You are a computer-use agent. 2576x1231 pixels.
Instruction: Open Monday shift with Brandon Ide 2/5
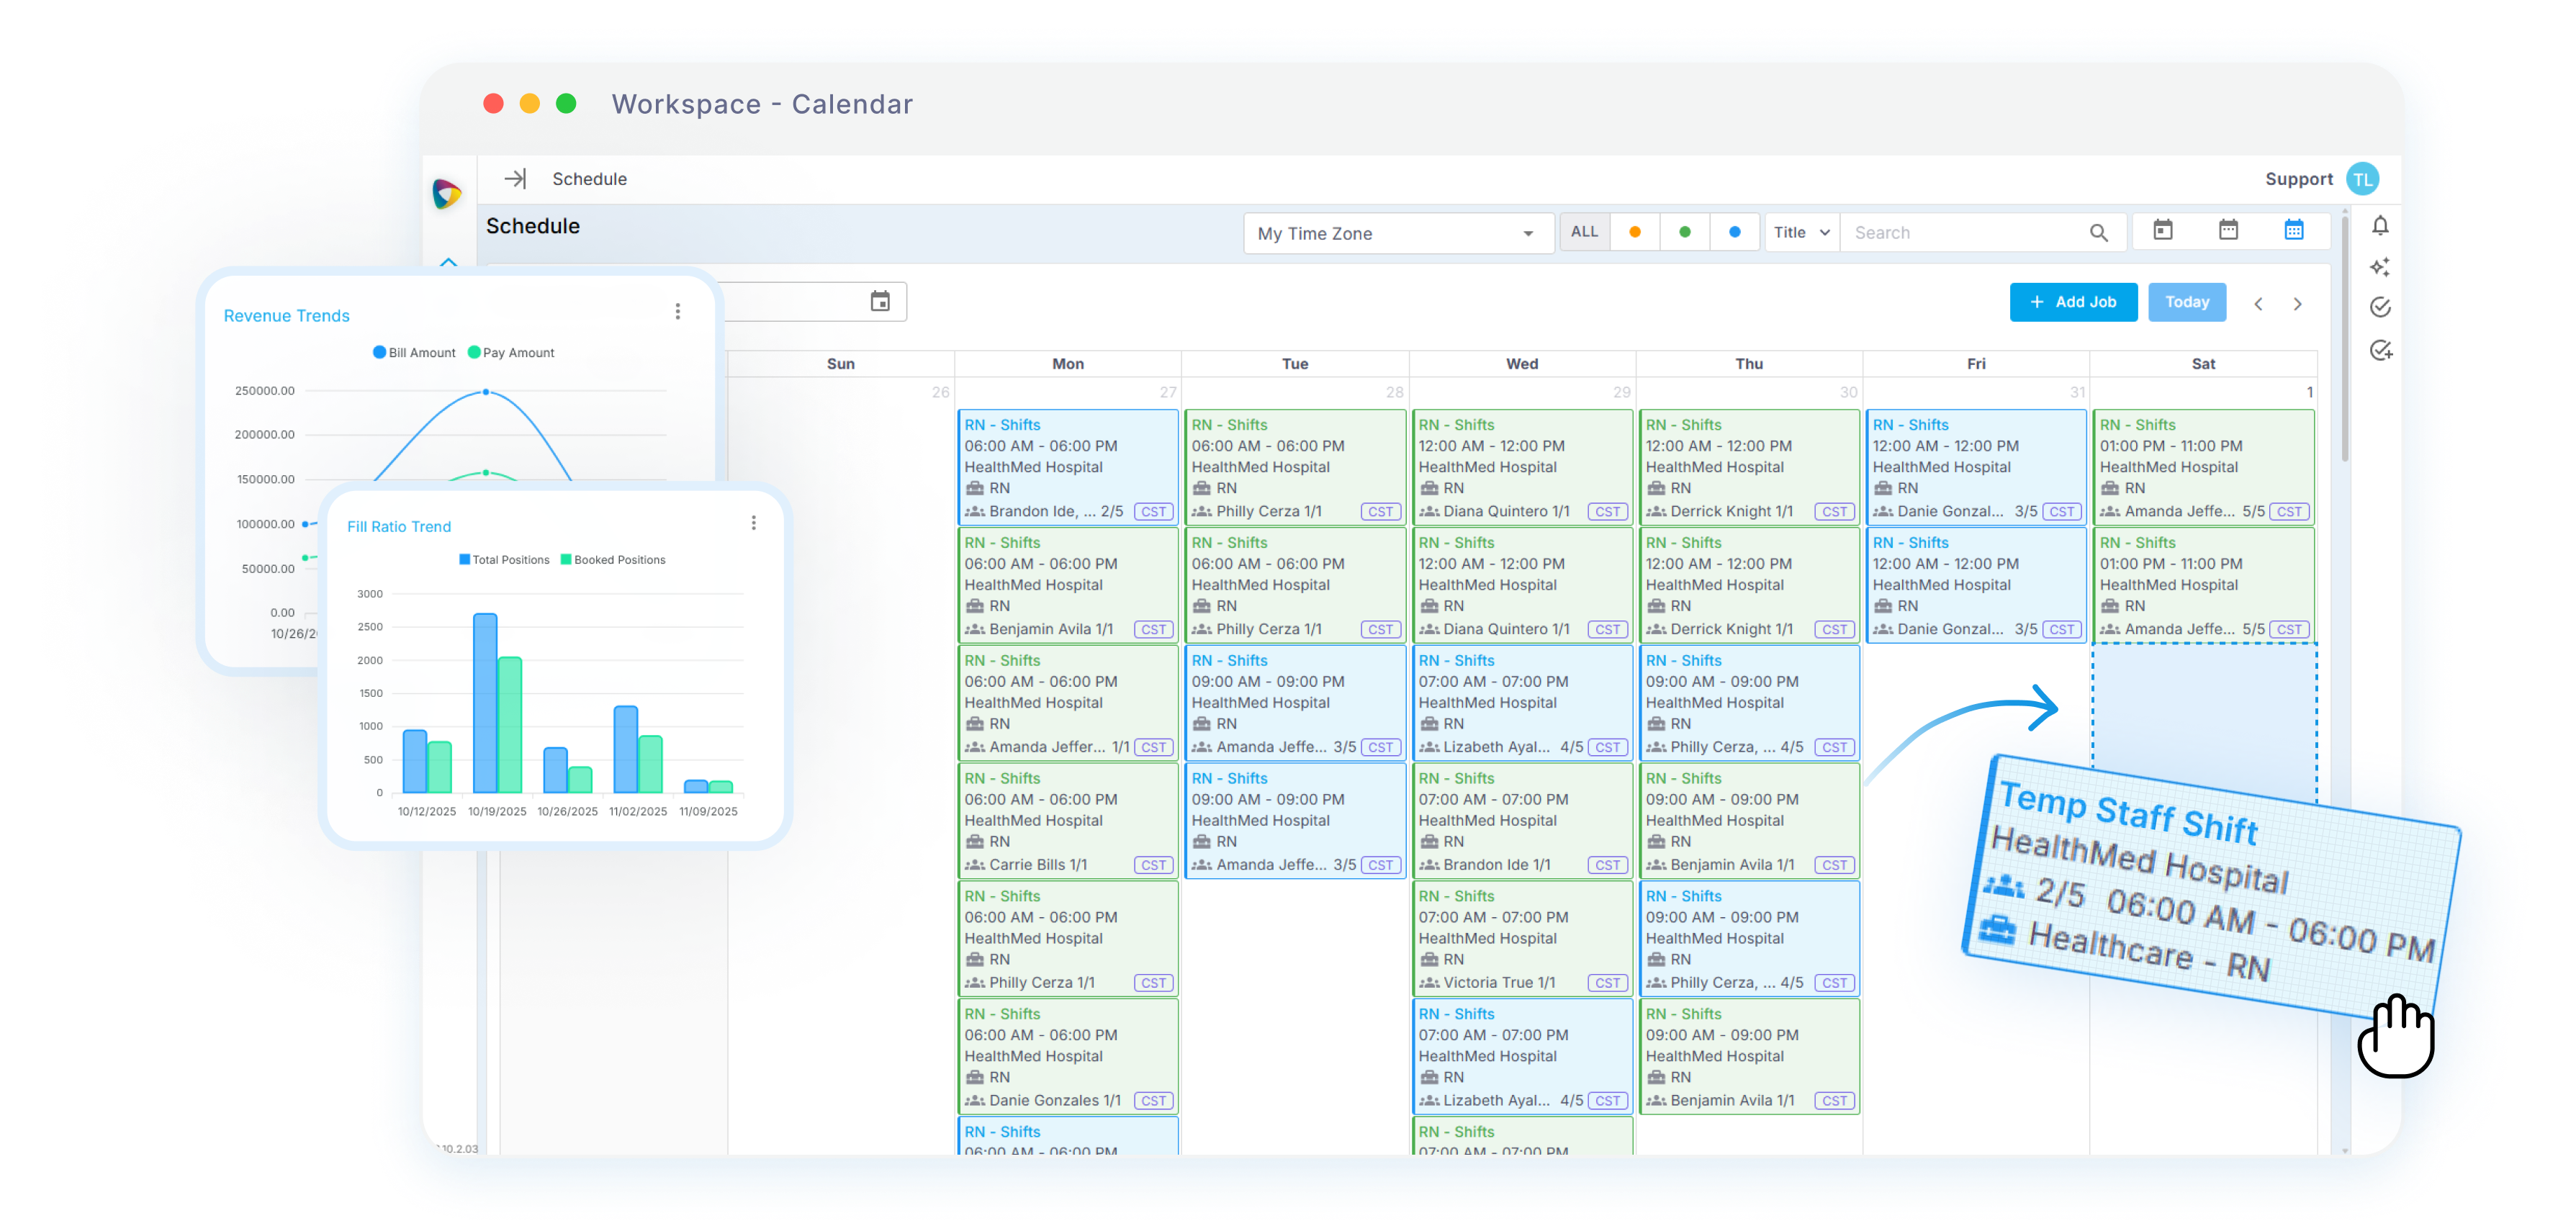pos(1067,467)
